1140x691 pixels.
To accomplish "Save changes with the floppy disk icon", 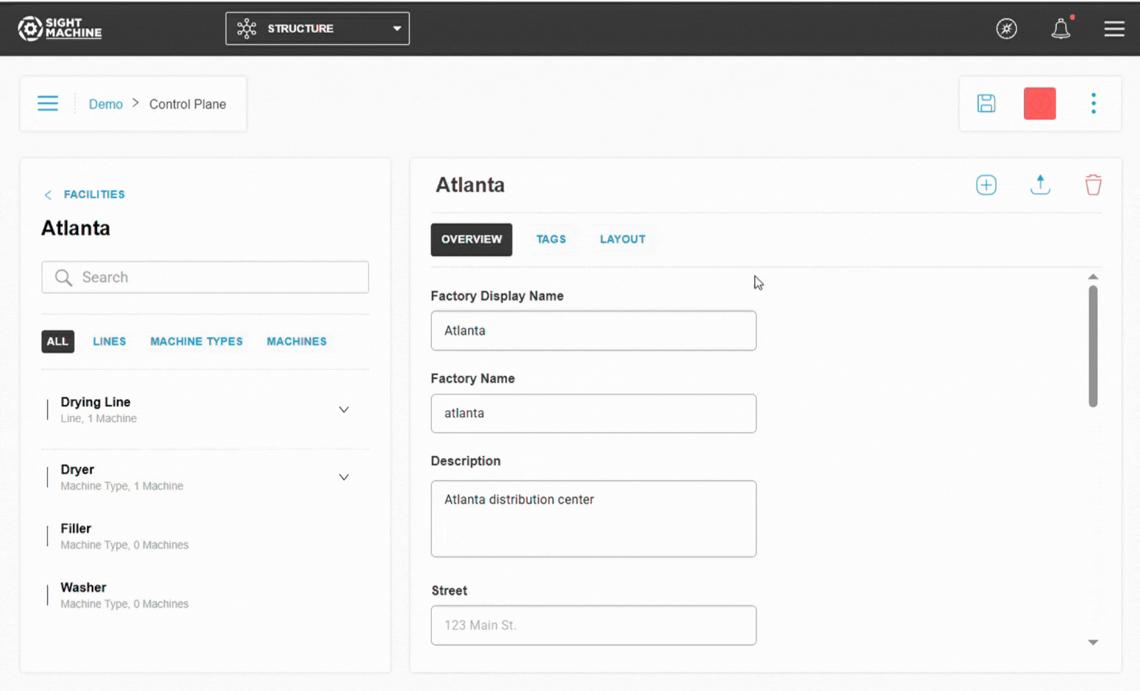I will coord(986,104).
